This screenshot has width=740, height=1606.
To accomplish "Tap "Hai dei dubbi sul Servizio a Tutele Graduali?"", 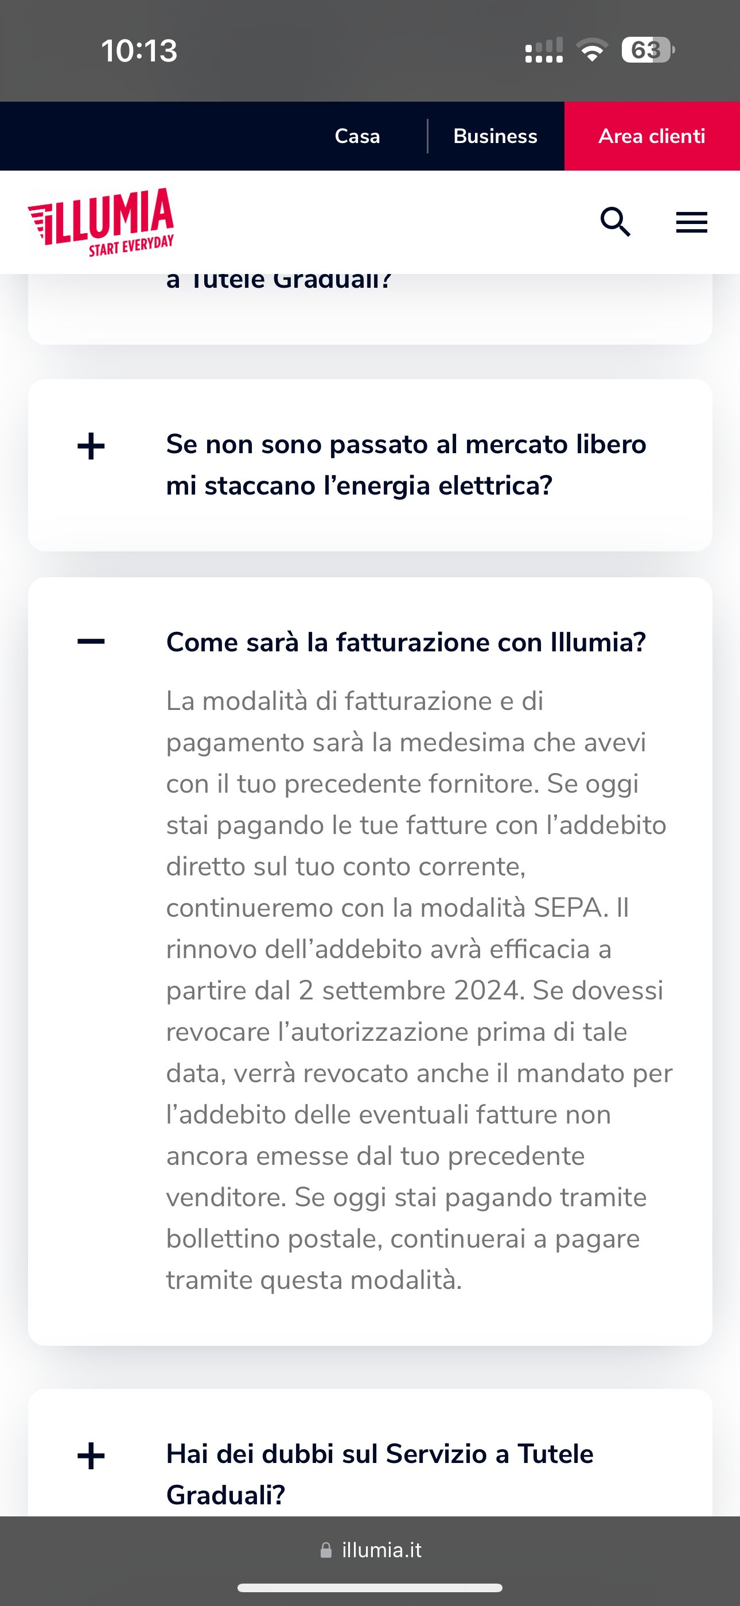I will coord(380,1474).
